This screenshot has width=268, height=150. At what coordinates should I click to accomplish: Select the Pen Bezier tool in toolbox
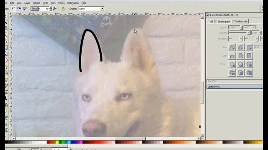click(x=6, y=85)
